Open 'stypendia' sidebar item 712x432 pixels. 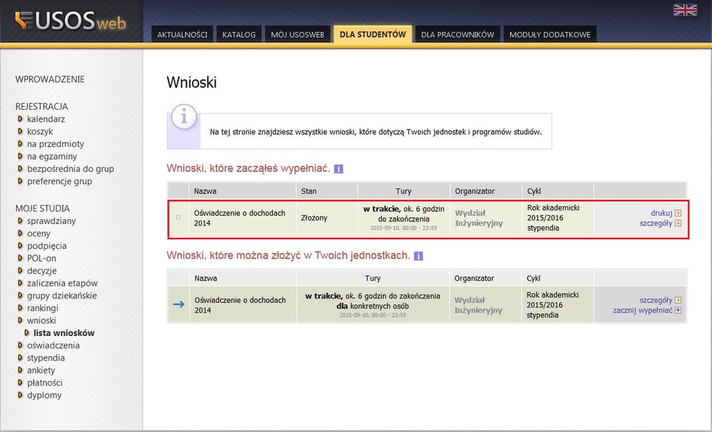[x=46, y=358]
